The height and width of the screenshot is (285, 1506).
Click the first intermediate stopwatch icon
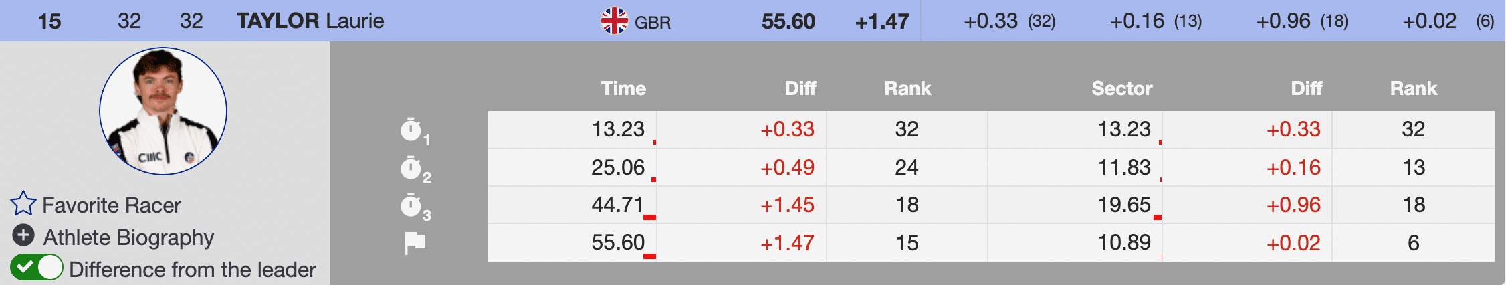click(x=411, y=130)
